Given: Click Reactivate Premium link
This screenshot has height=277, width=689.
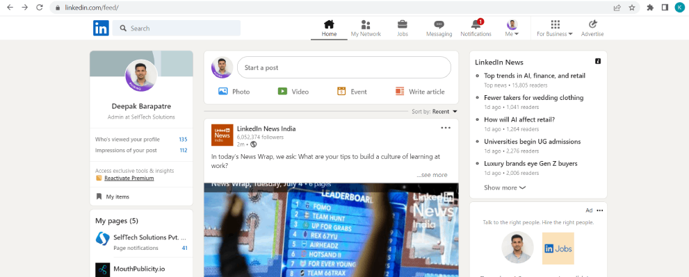Looking at the screenshot, I should point(129,178).
